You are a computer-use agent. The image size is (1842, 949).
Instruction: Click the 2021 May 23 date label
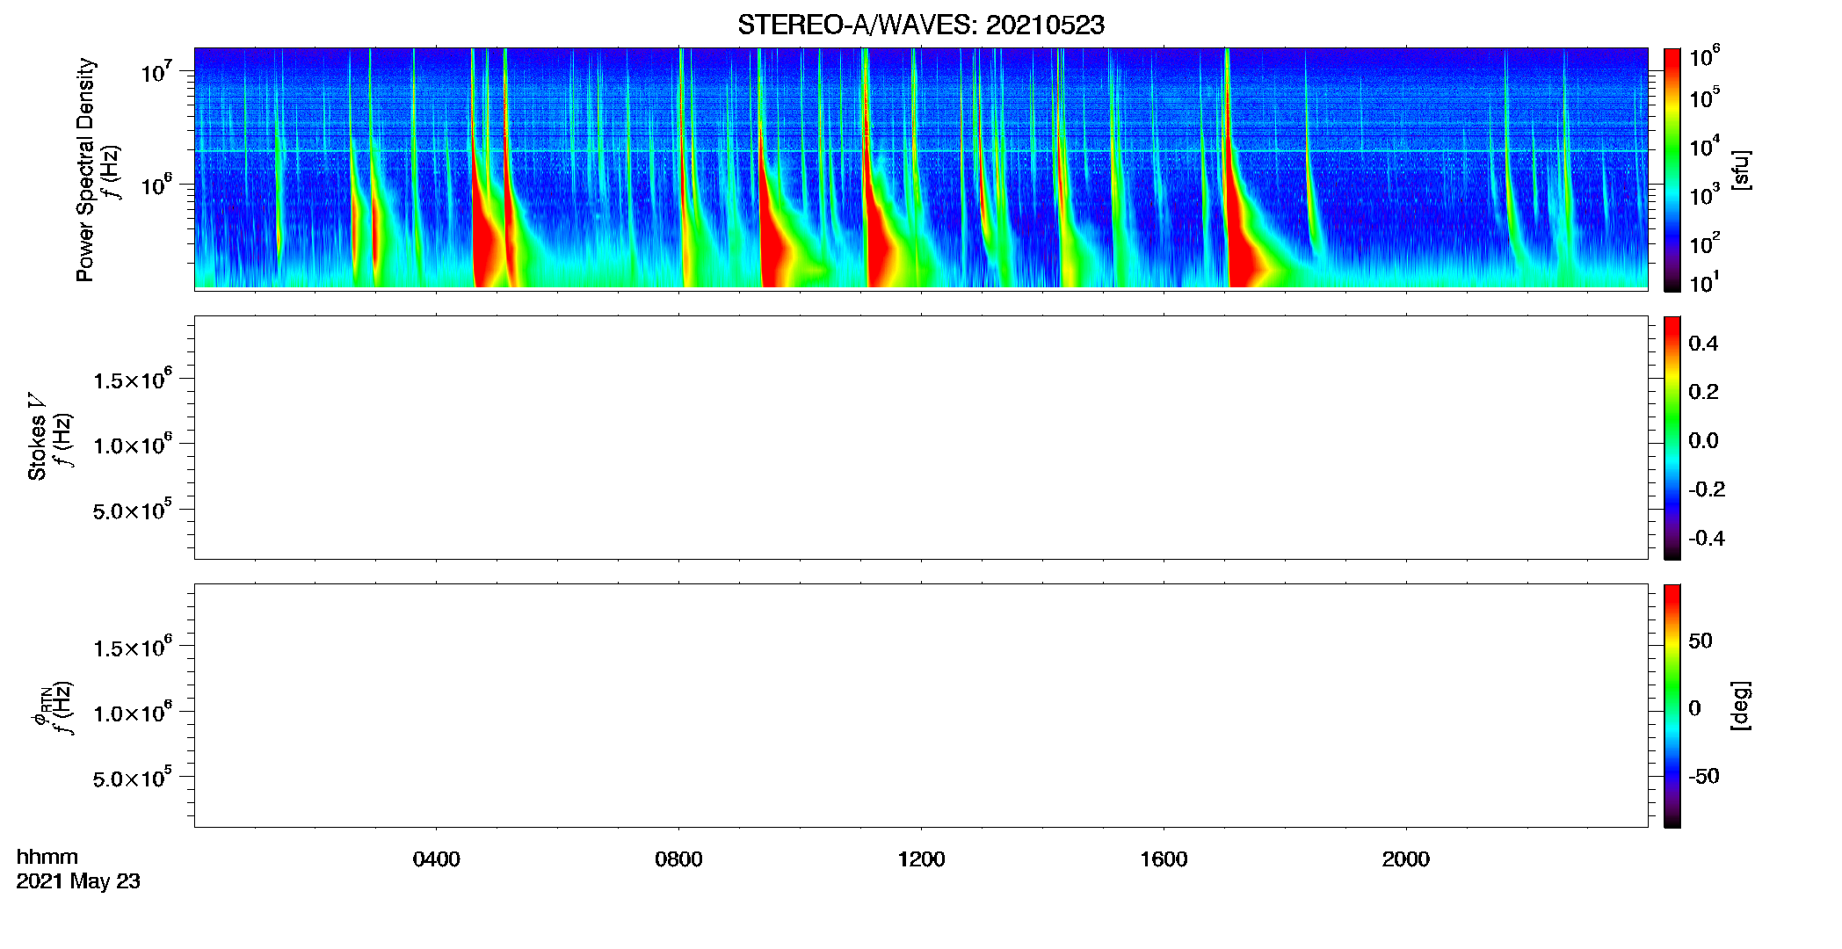click(78, 881)
